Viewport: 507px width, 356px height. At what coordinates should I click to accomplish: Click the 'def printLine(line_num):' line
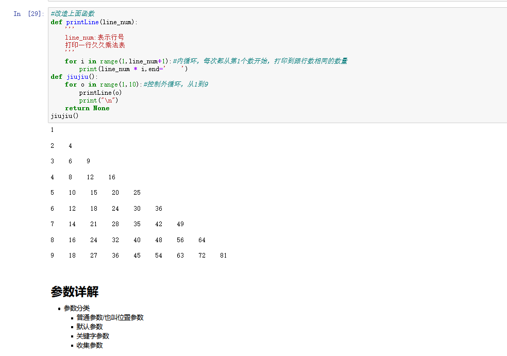(94, 22)
